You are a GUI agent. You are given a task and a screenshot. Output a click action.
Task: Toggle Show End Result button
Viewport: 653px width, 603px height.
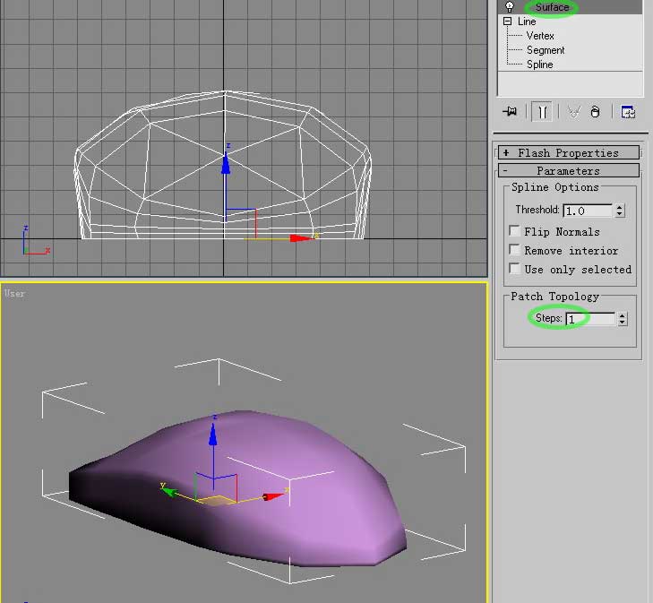pos(541,112)
